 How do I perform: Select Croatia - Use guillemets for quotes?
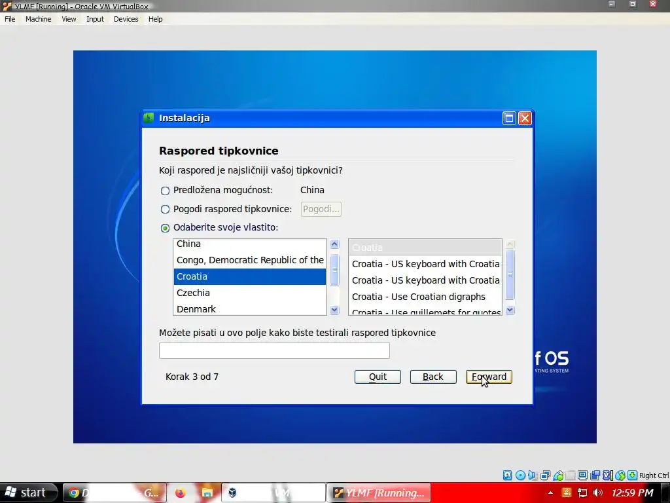(x=425, y=311)
